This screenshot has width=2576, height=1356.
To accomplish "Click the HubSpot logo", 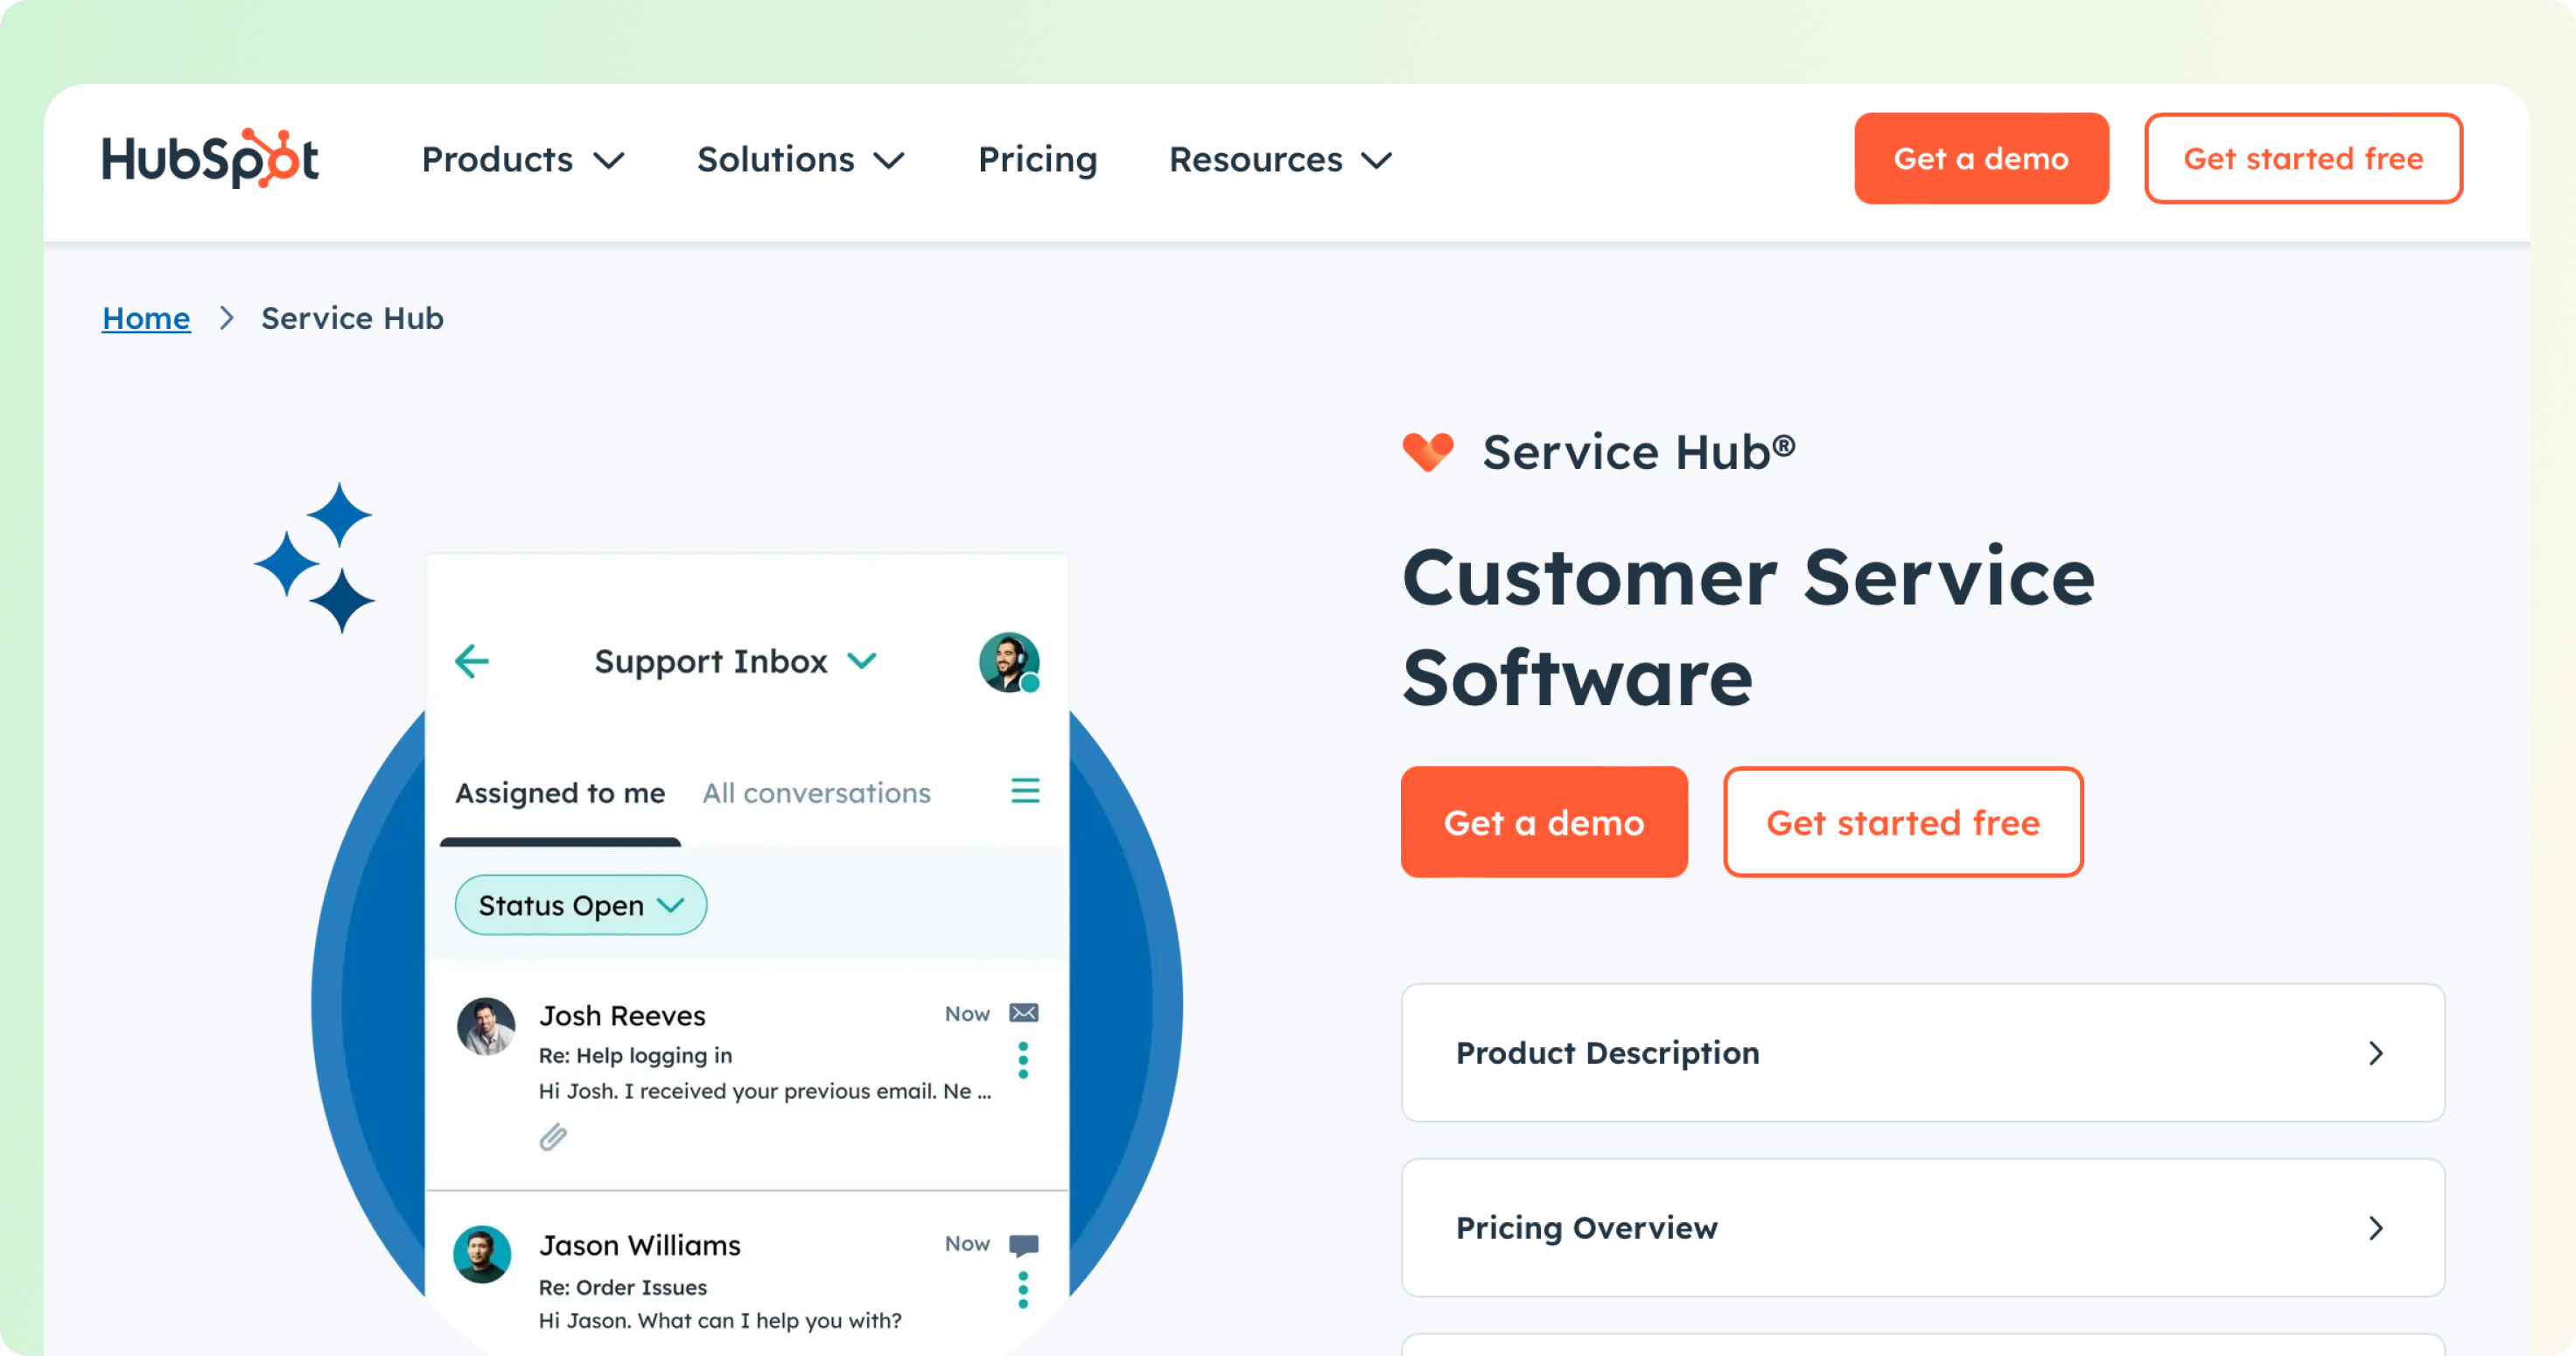I will pos(210,158).
